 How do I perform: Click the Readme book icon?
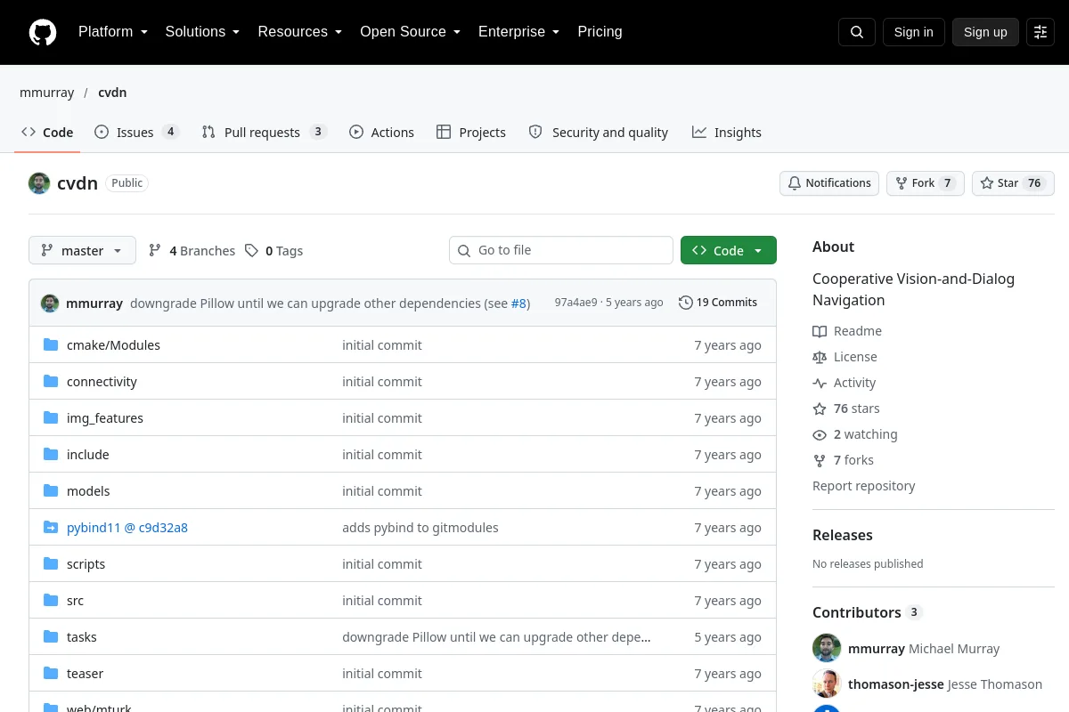click(820, 331)
